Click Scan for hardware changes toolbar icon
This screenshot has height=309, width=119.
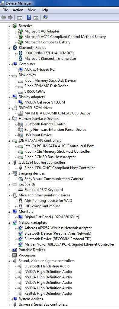pyautogui.click(x=45, y=17)
